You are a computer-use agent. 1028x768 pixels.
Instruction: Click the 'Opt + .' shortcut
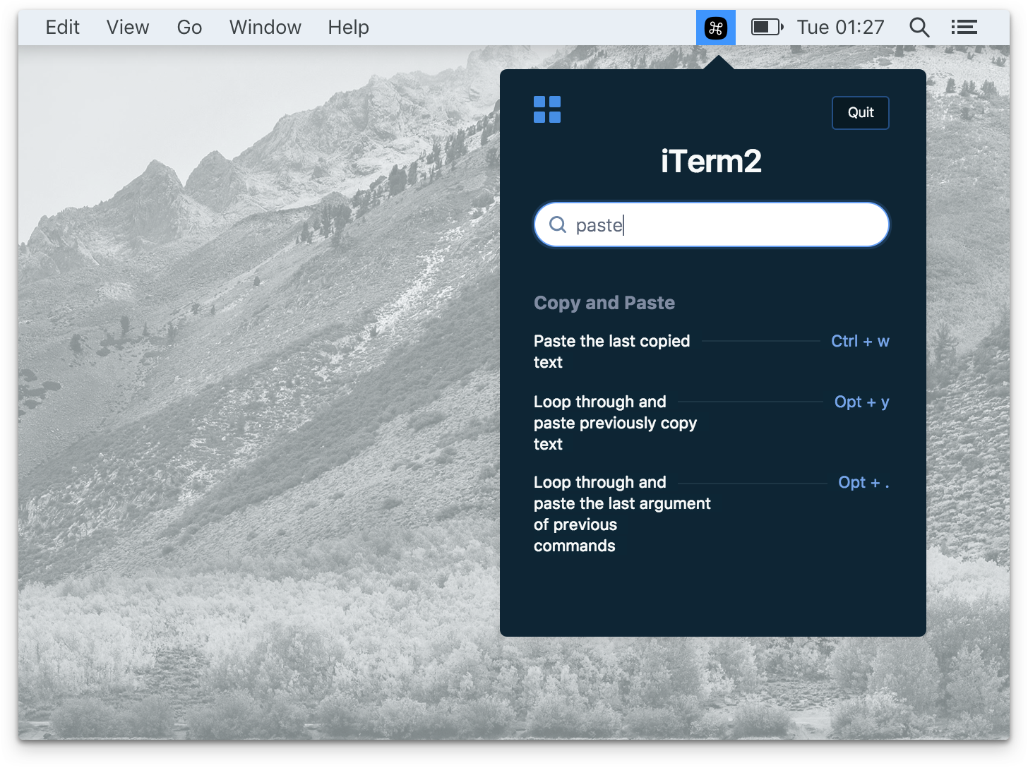[x=863, y=483]
